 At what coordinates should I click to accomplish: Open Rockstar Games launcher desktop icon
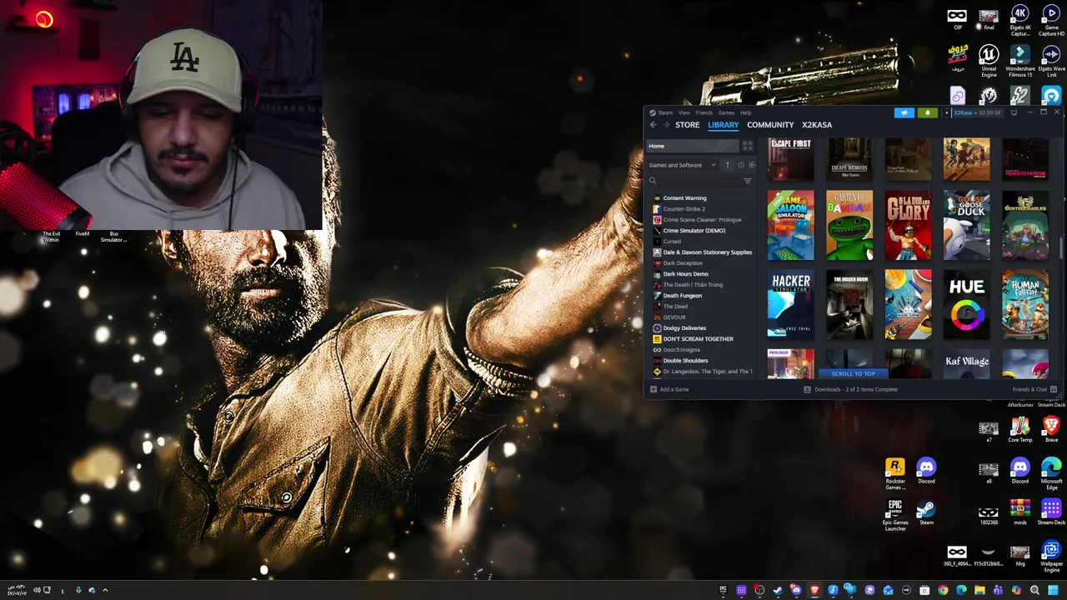894,473
